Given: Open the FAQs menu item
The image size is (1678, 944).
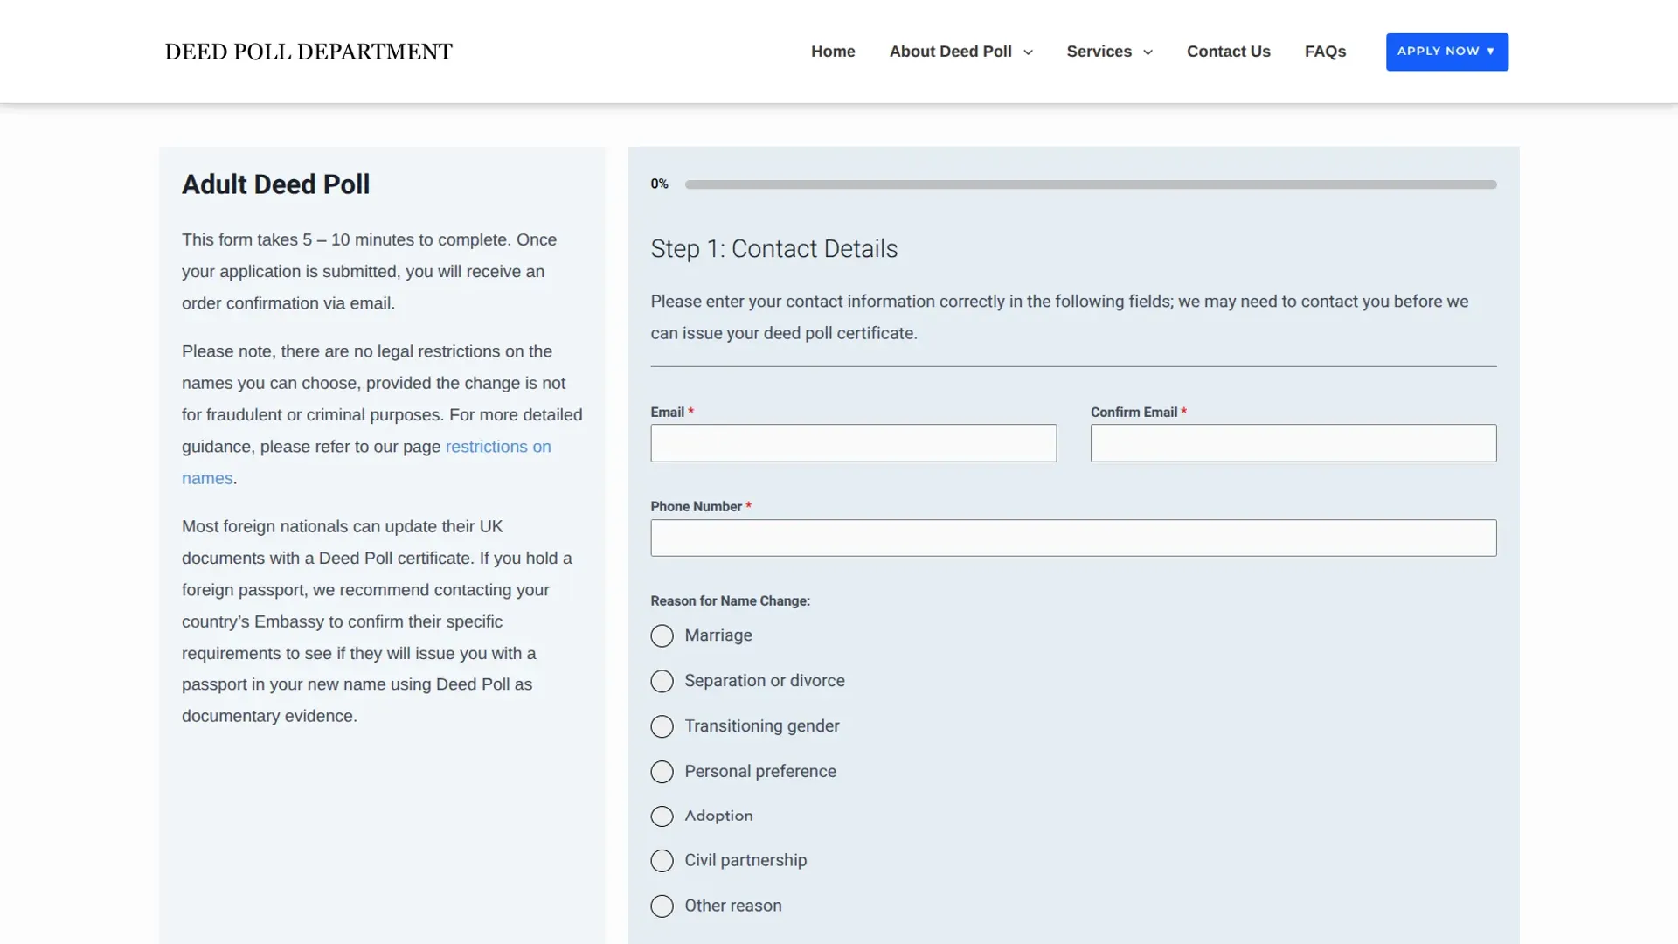Looking at the screenshot, I should (1325, 52).
